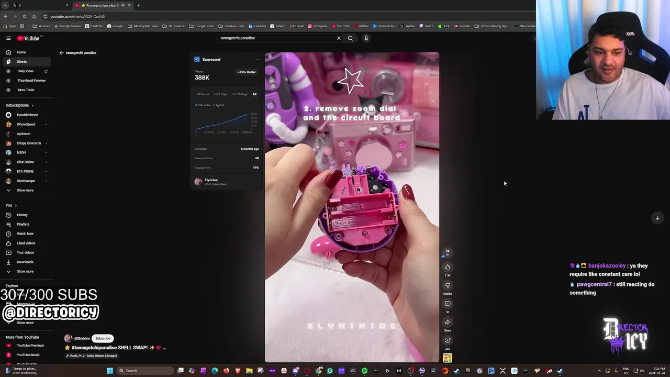Open the Hoodrichkevin subscription channel
The height and width of the screenshot is (377, 670).
tap(27, 115)
